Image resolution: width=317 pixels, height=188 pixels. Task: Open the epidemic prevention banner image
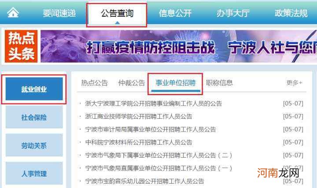coord(179,46)
